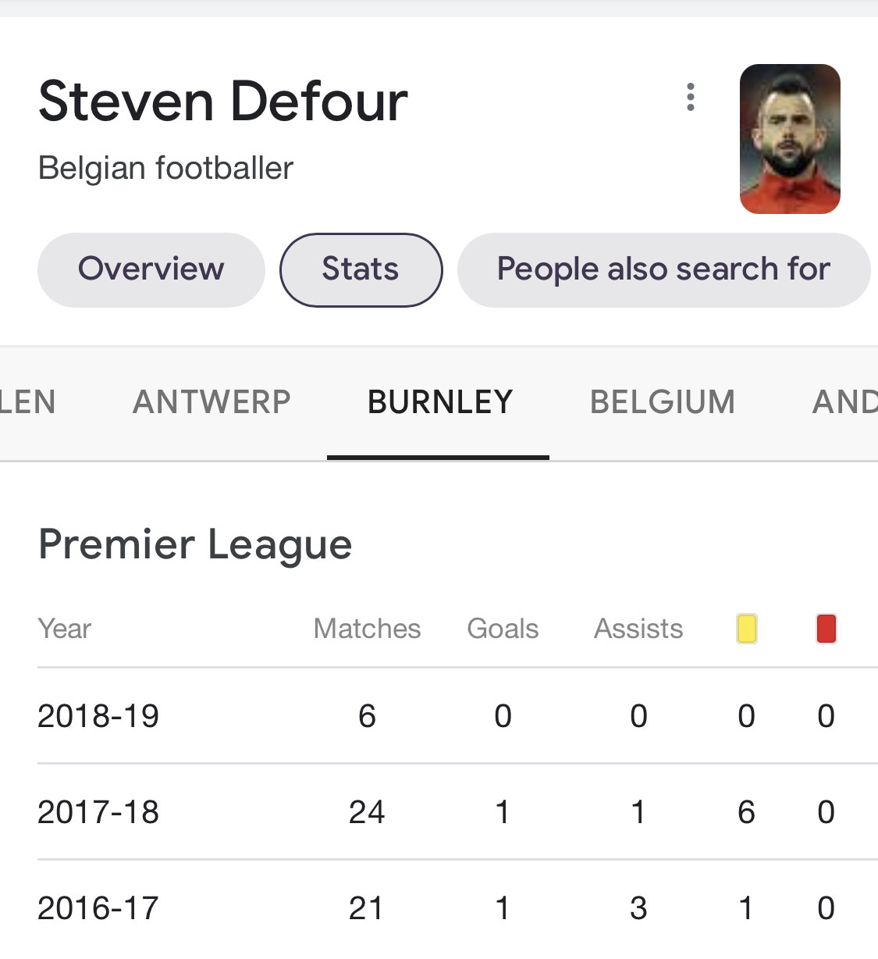This screenshot has height=959, width=878.
Task: Click the Matches column header
Action: click(367, 629)
